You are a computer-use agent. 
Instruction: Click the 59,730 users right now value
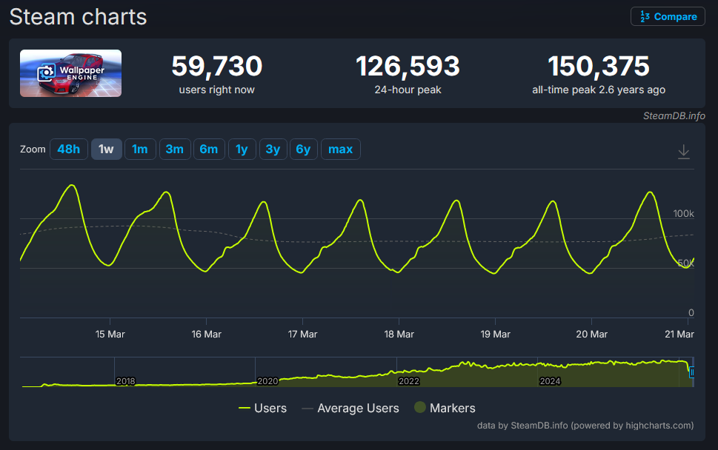(x=217, y=67)
